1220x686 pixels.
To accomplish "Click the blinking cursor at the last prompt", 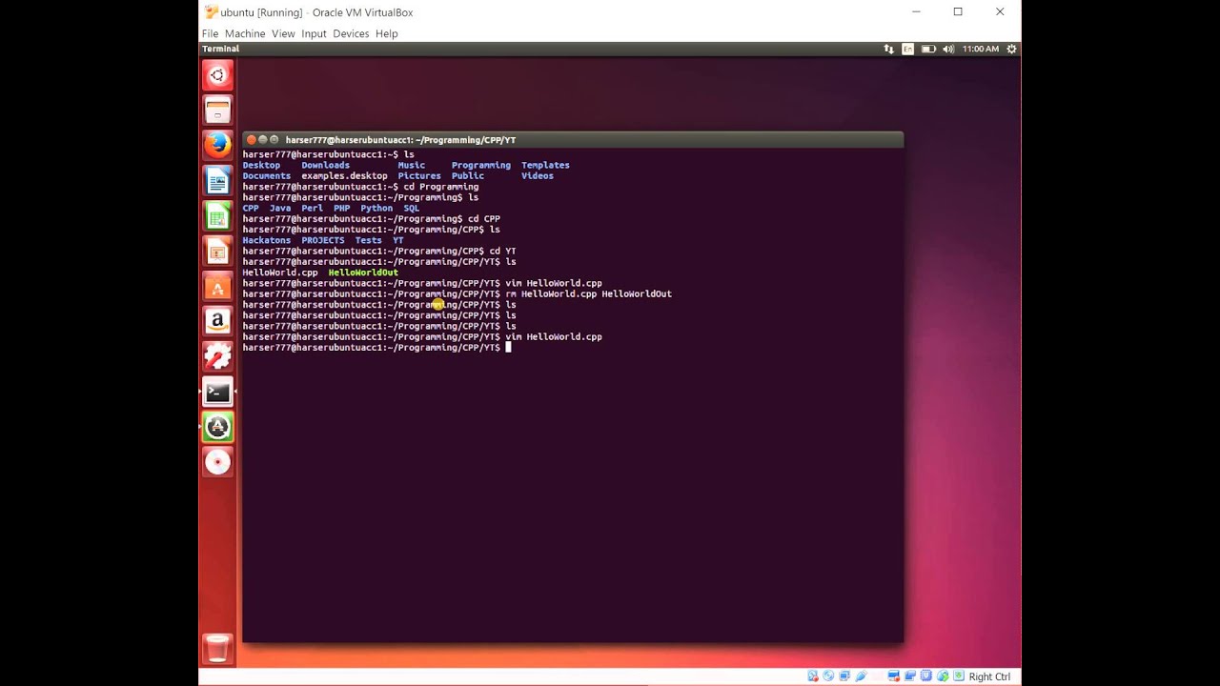I will pyautogui.click(x=508, y=348).
